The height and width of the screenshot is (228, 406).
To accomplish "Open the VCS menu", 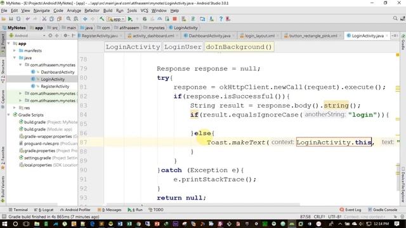I will (144, 11).
